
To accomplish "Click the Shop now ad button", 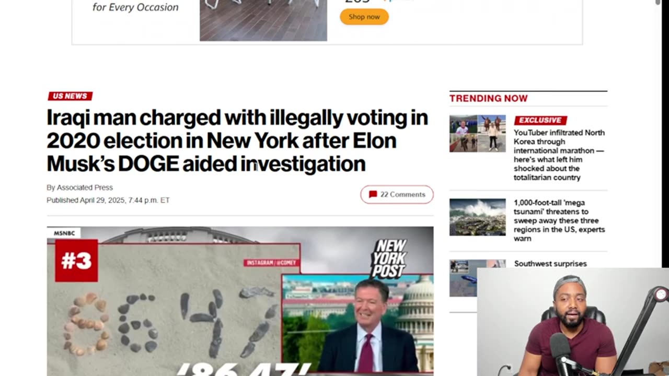I will click(364, 17).
